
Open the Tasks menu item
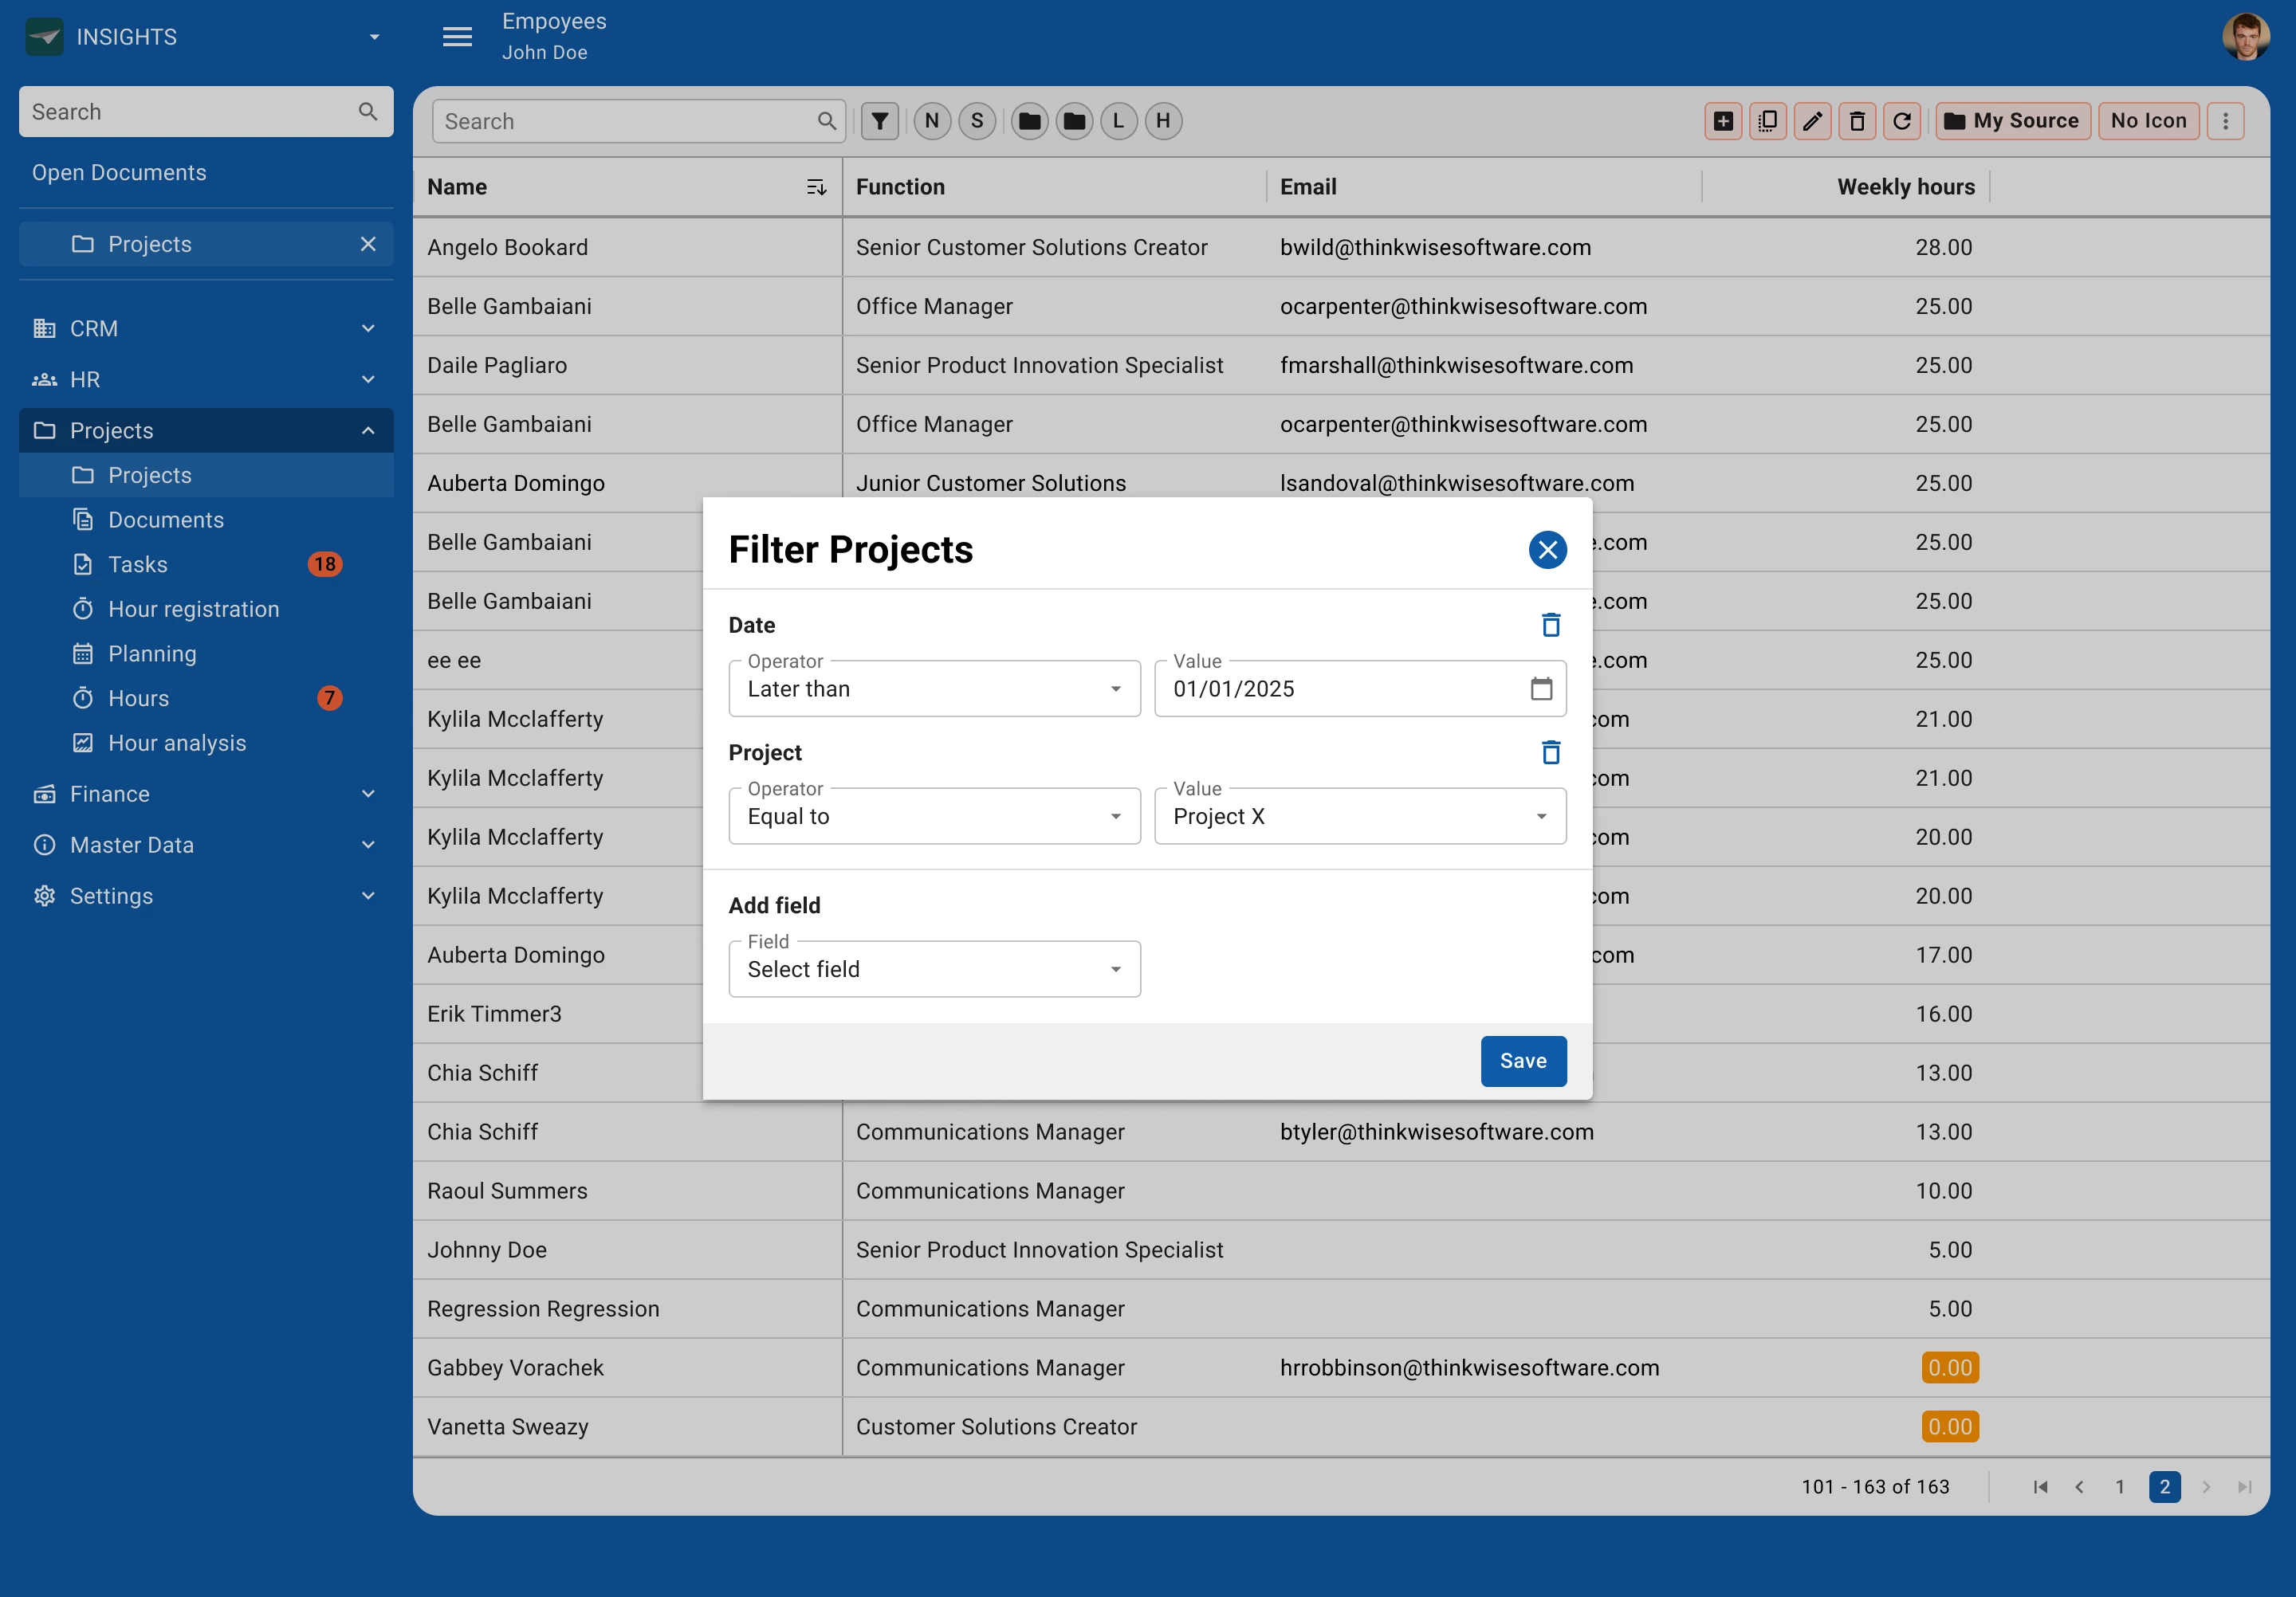[138, 565]
